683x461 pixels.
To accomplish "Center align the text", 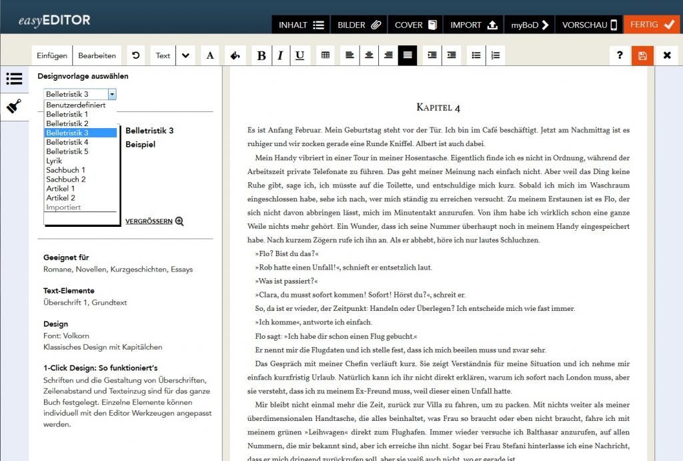I will point(369,55).
